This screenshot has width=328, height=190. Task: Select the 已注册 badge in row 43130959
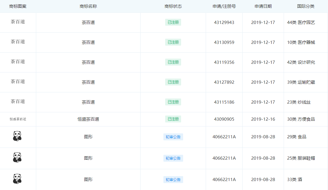[173, 42]
